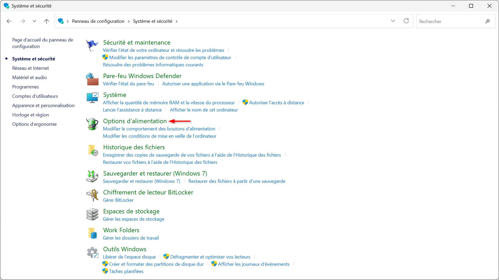Open Matériel et audio category
The width and height of the screenshot is (499, 280).
pyautogui.click(x=29, y=78)
